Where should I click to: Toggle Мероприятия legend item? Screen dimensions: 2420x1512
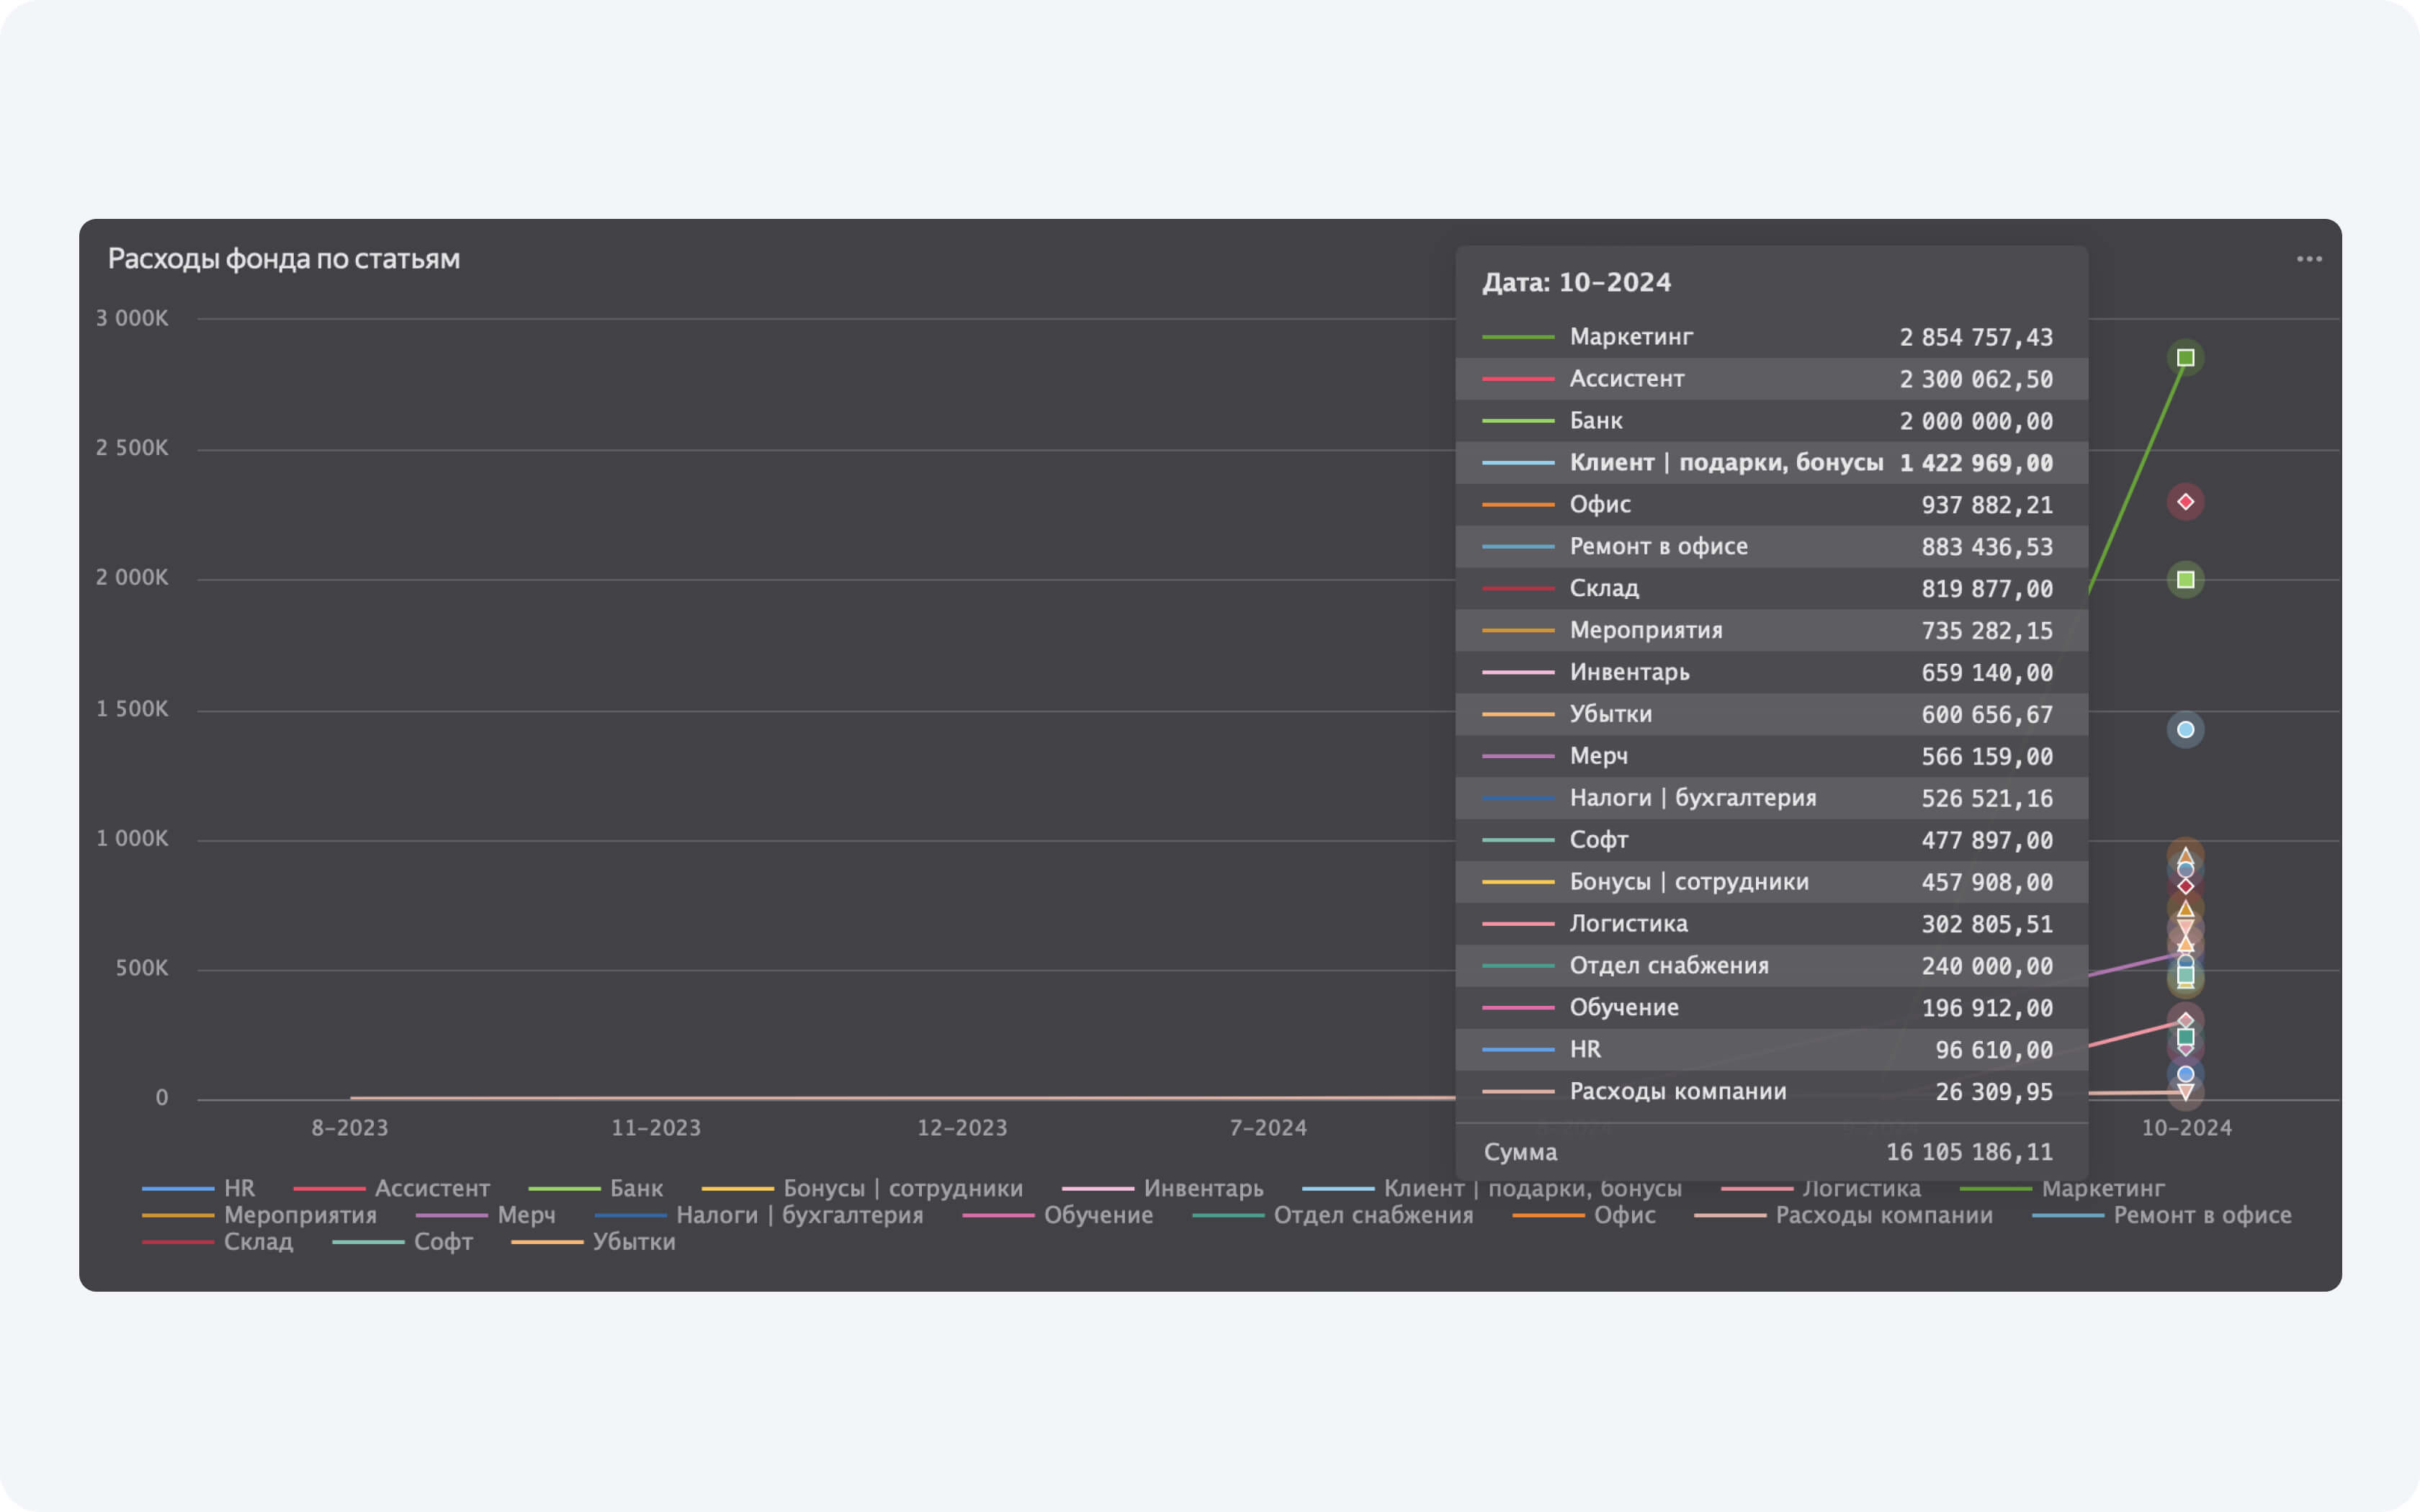(300, 1215)
